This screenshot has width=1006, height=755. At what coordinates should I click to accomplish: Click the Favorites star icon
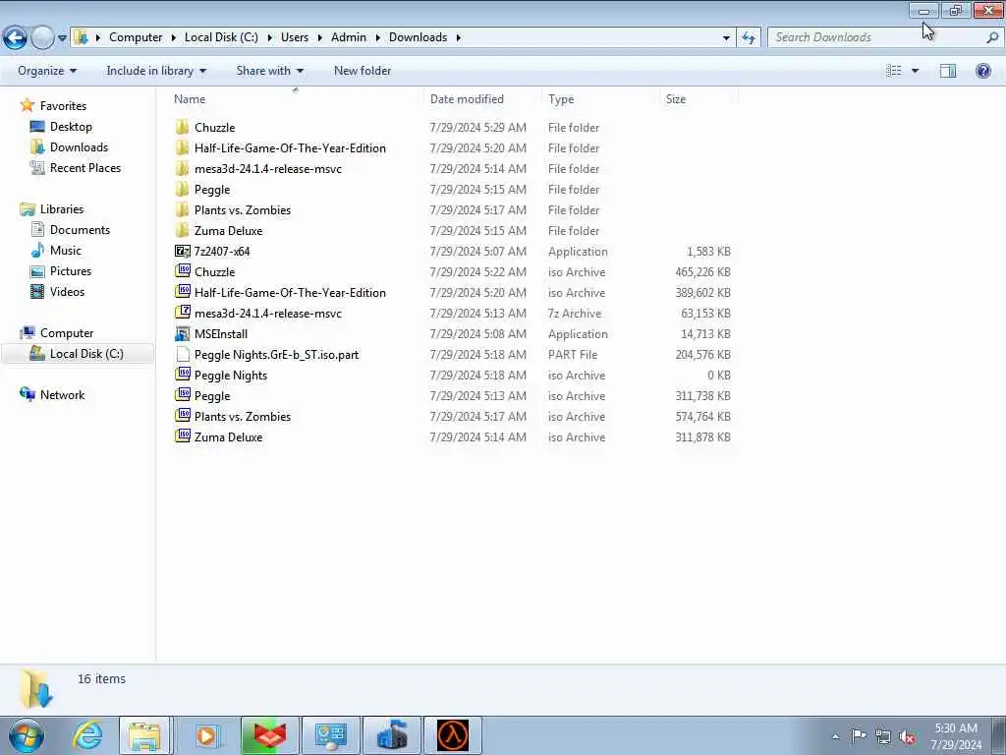click(x=27, y=105)
